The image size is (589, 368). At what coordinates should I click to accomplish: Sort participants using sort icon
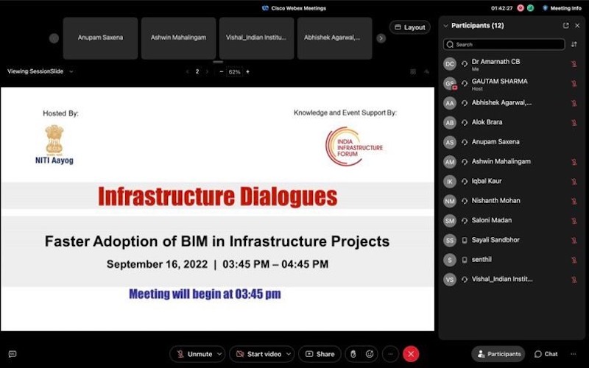click(x=574, y=44)
